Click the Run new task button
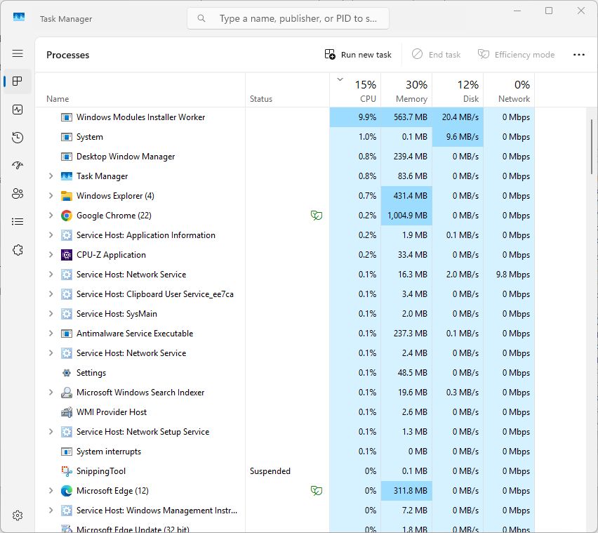 pyautogui.click(x=358, y=55)
